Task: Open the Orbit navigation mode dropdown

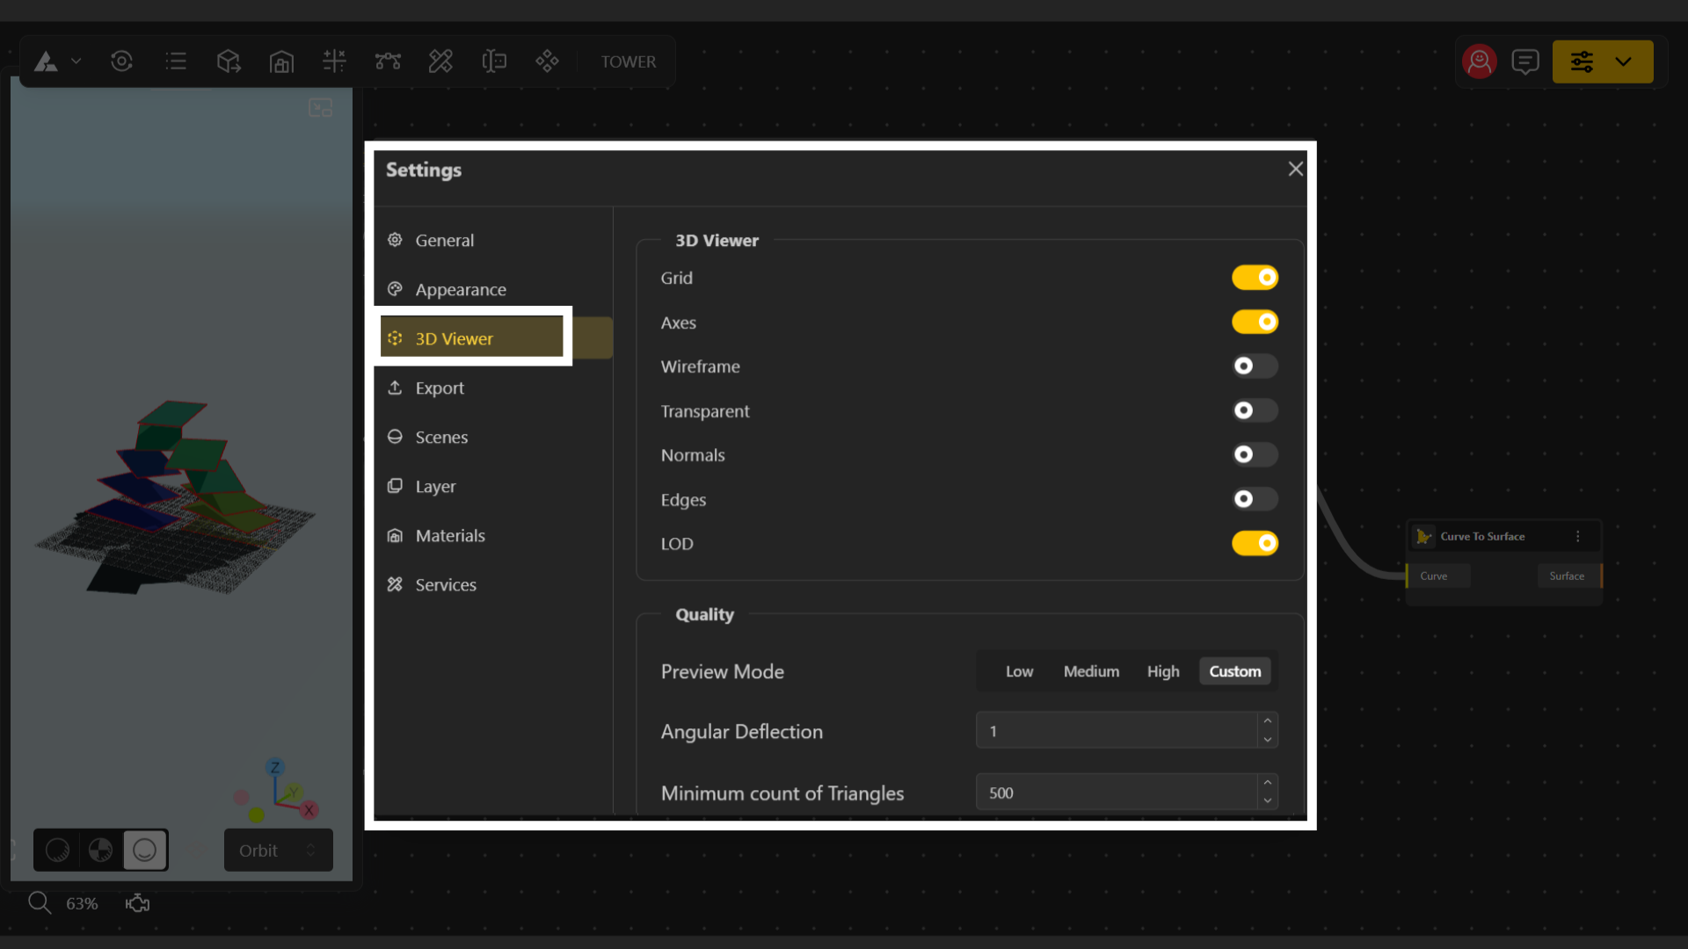Action: pyautogui.click(x=278, y=850)
